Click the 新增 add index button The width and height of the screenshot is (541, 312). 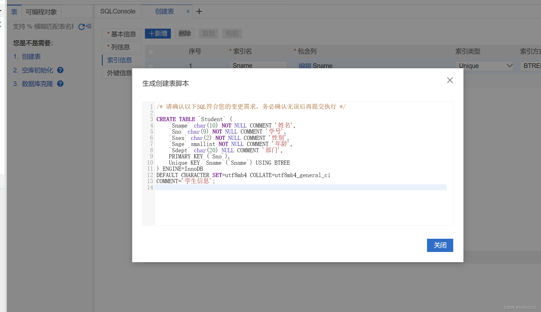click(x=158, y=34)
